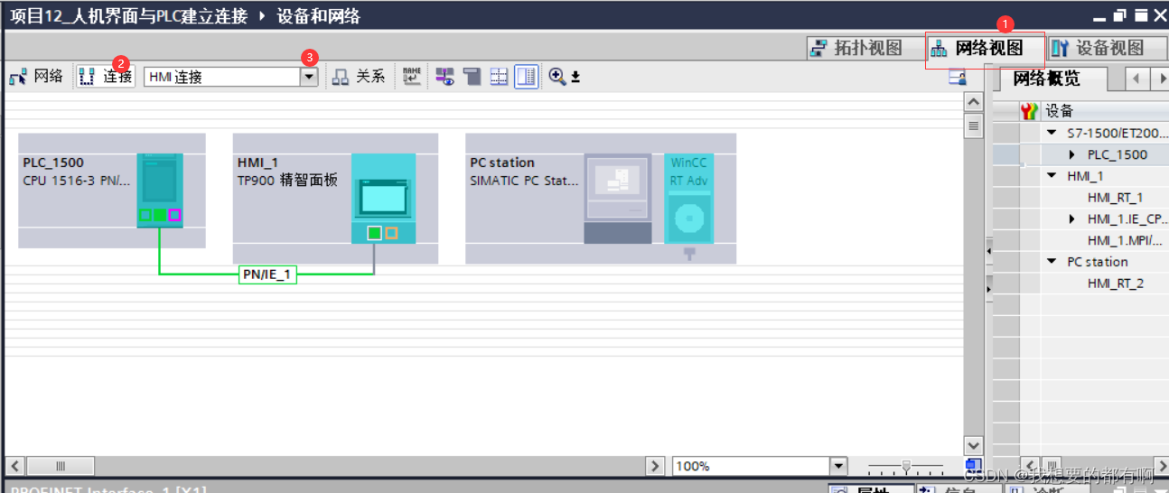The image size is (1169, 493).
Task: Float the editor window with restore icon
Action: (1120, 15)
